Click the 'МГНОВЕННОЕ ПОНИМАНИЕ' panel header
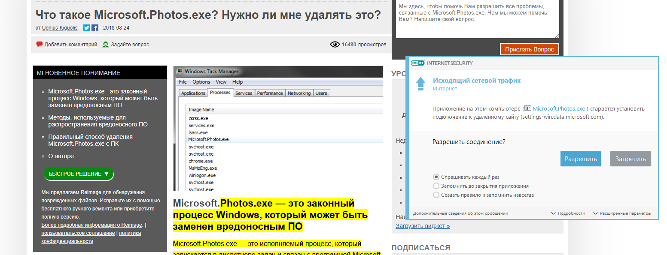The height and width of the screenshot is (255, 667). [100, 73]
